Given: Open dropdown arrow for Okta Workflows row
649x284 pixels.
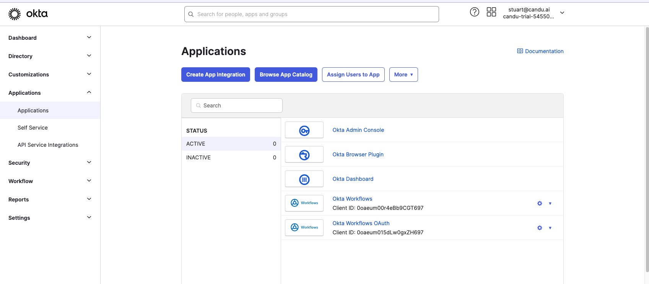Looking at the screenshot, I should 550,203.
